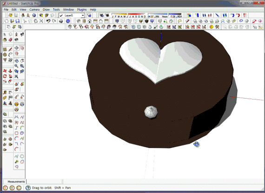The width and height of the screenshot is (265, 193).
Task: Select the Paint Bucket tool
Action: 5,40
